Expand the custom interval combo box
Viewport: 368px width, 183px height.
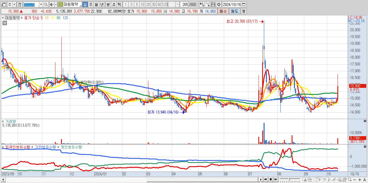click(177, 4)
